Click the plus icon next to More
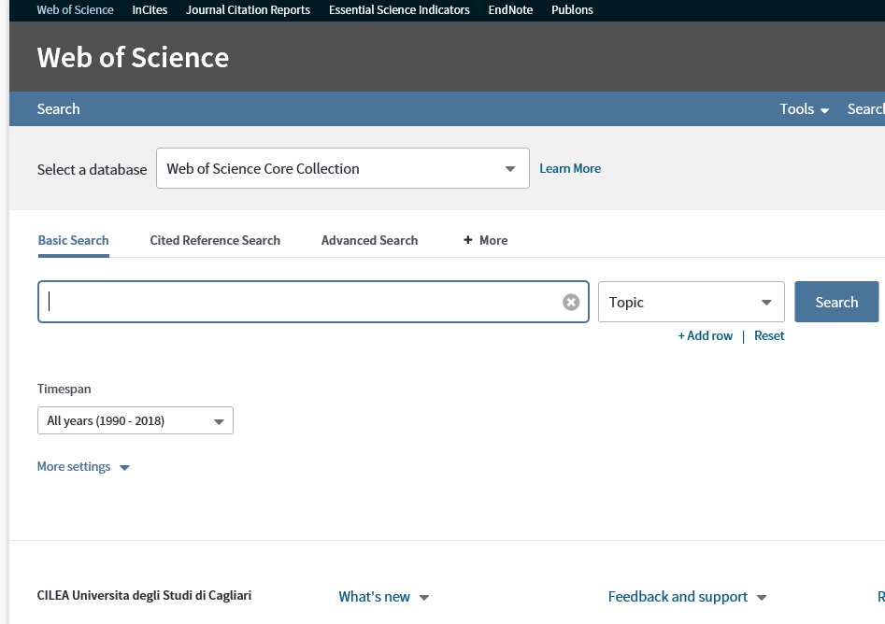885x624 pixels. pos(467,240)
